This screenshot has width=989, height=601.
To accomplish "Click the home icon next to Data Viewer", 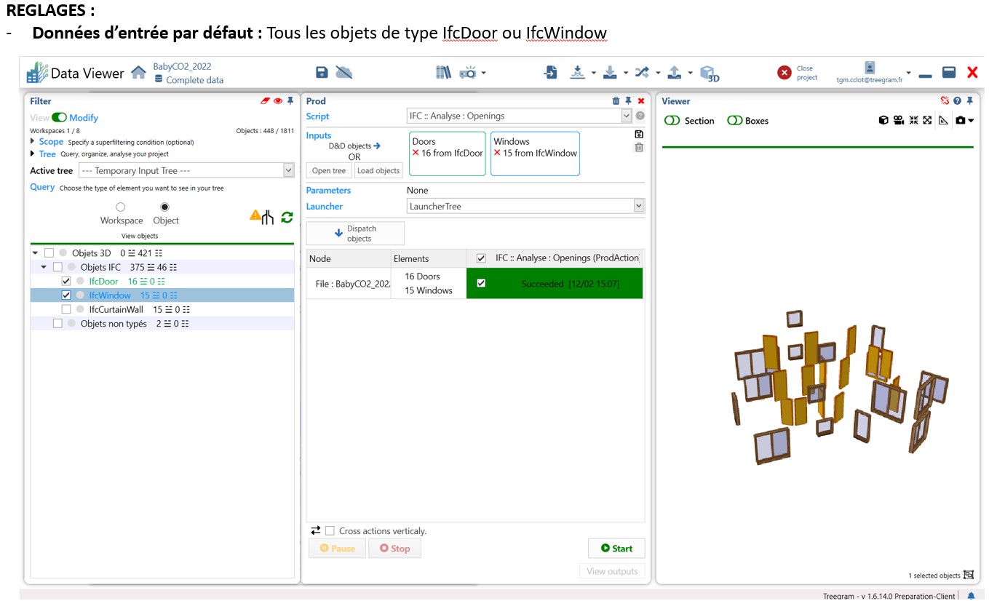I will [x=138, y=73].
